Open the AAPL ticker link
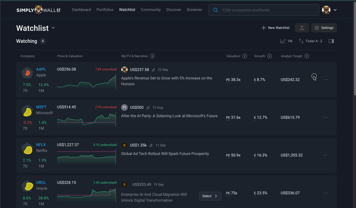This screenshot has width=356, height=208. click(41, 69)
